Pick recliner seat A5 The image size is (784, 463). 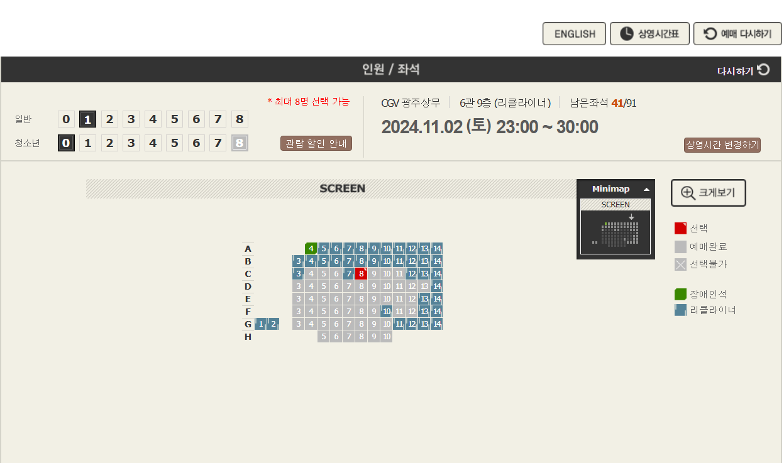(323, 249)
